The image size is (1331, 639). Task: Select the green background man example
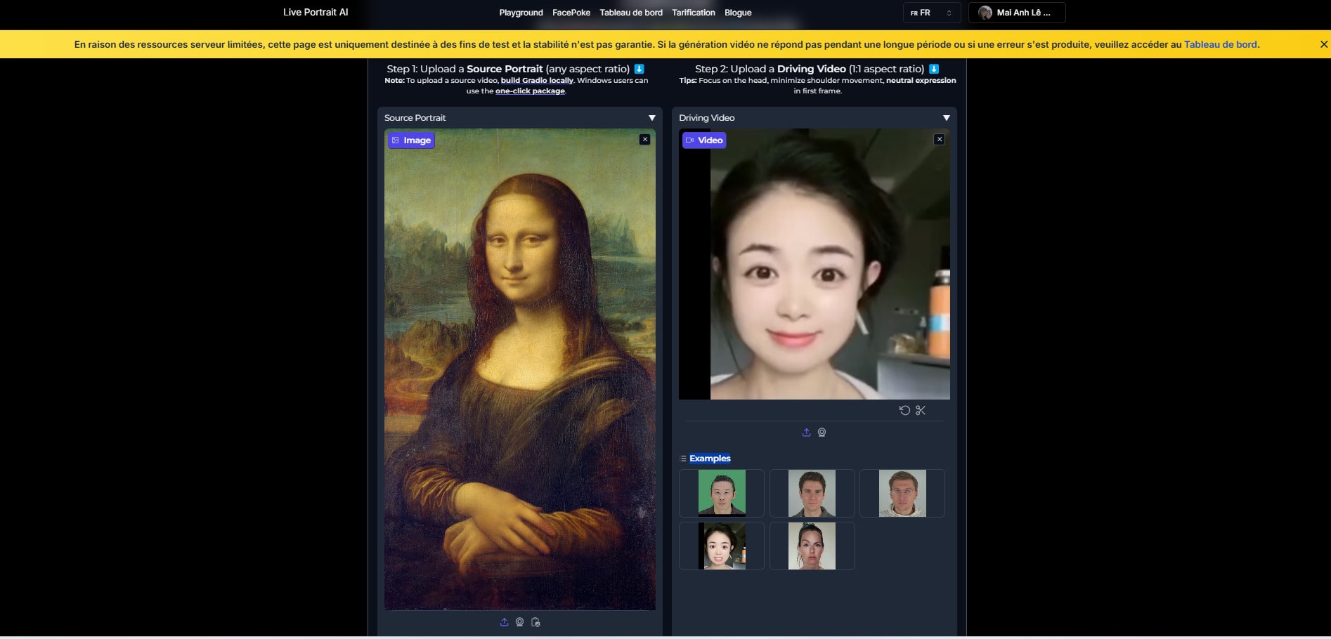click(722, 493)
